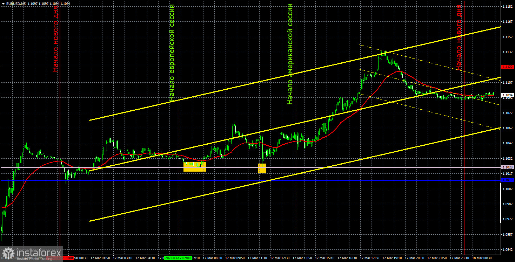This screenshot has width=515, height=262.
Task: Click the 1.1107 price axis label
Action: tap(507, 83)
